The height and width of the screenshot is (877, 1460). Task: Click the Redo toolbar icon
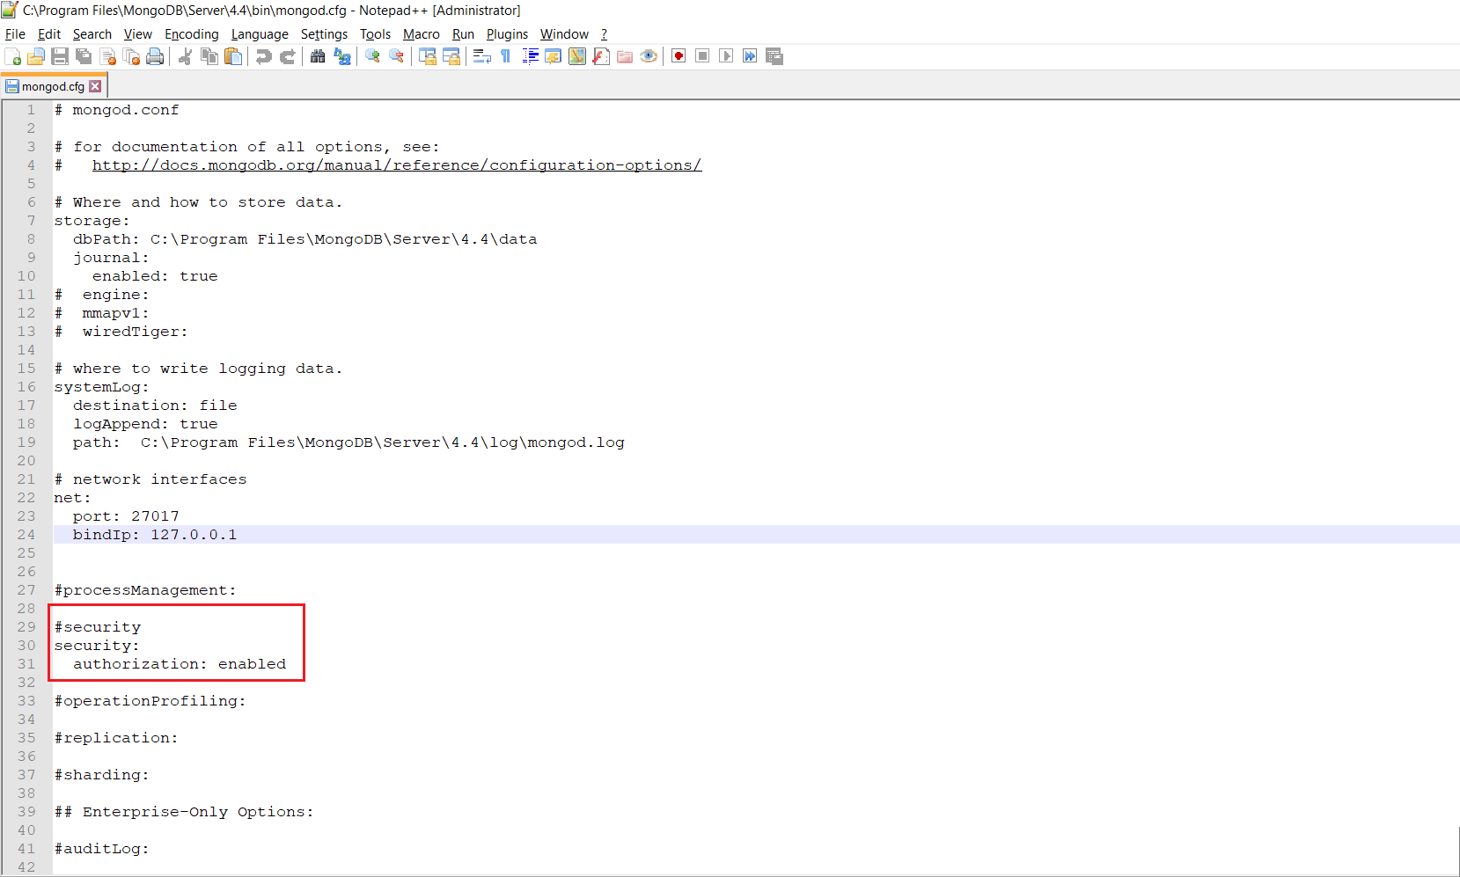(x=287, y=56)
